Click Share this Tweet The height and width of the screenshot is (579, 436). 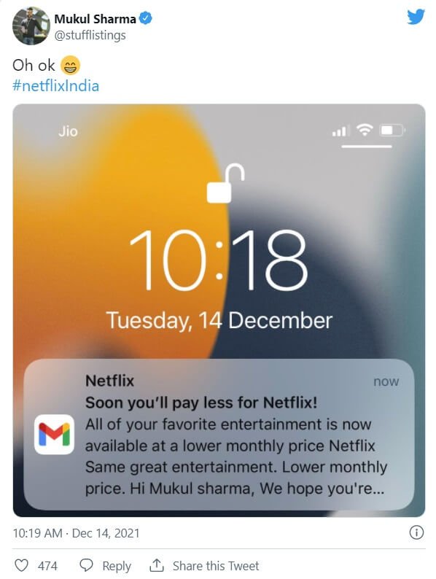216,566
